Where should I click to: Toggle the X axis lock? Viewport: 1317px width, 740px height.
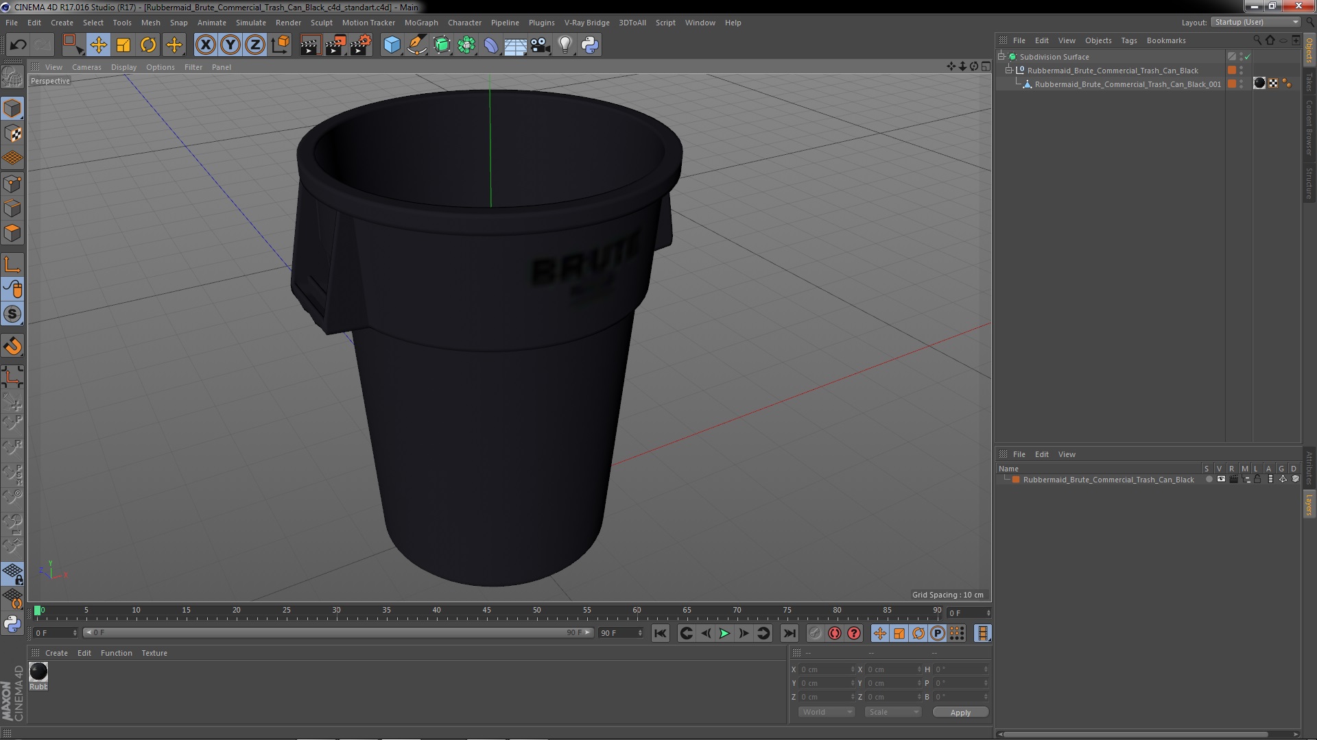[x=205, y=45]
